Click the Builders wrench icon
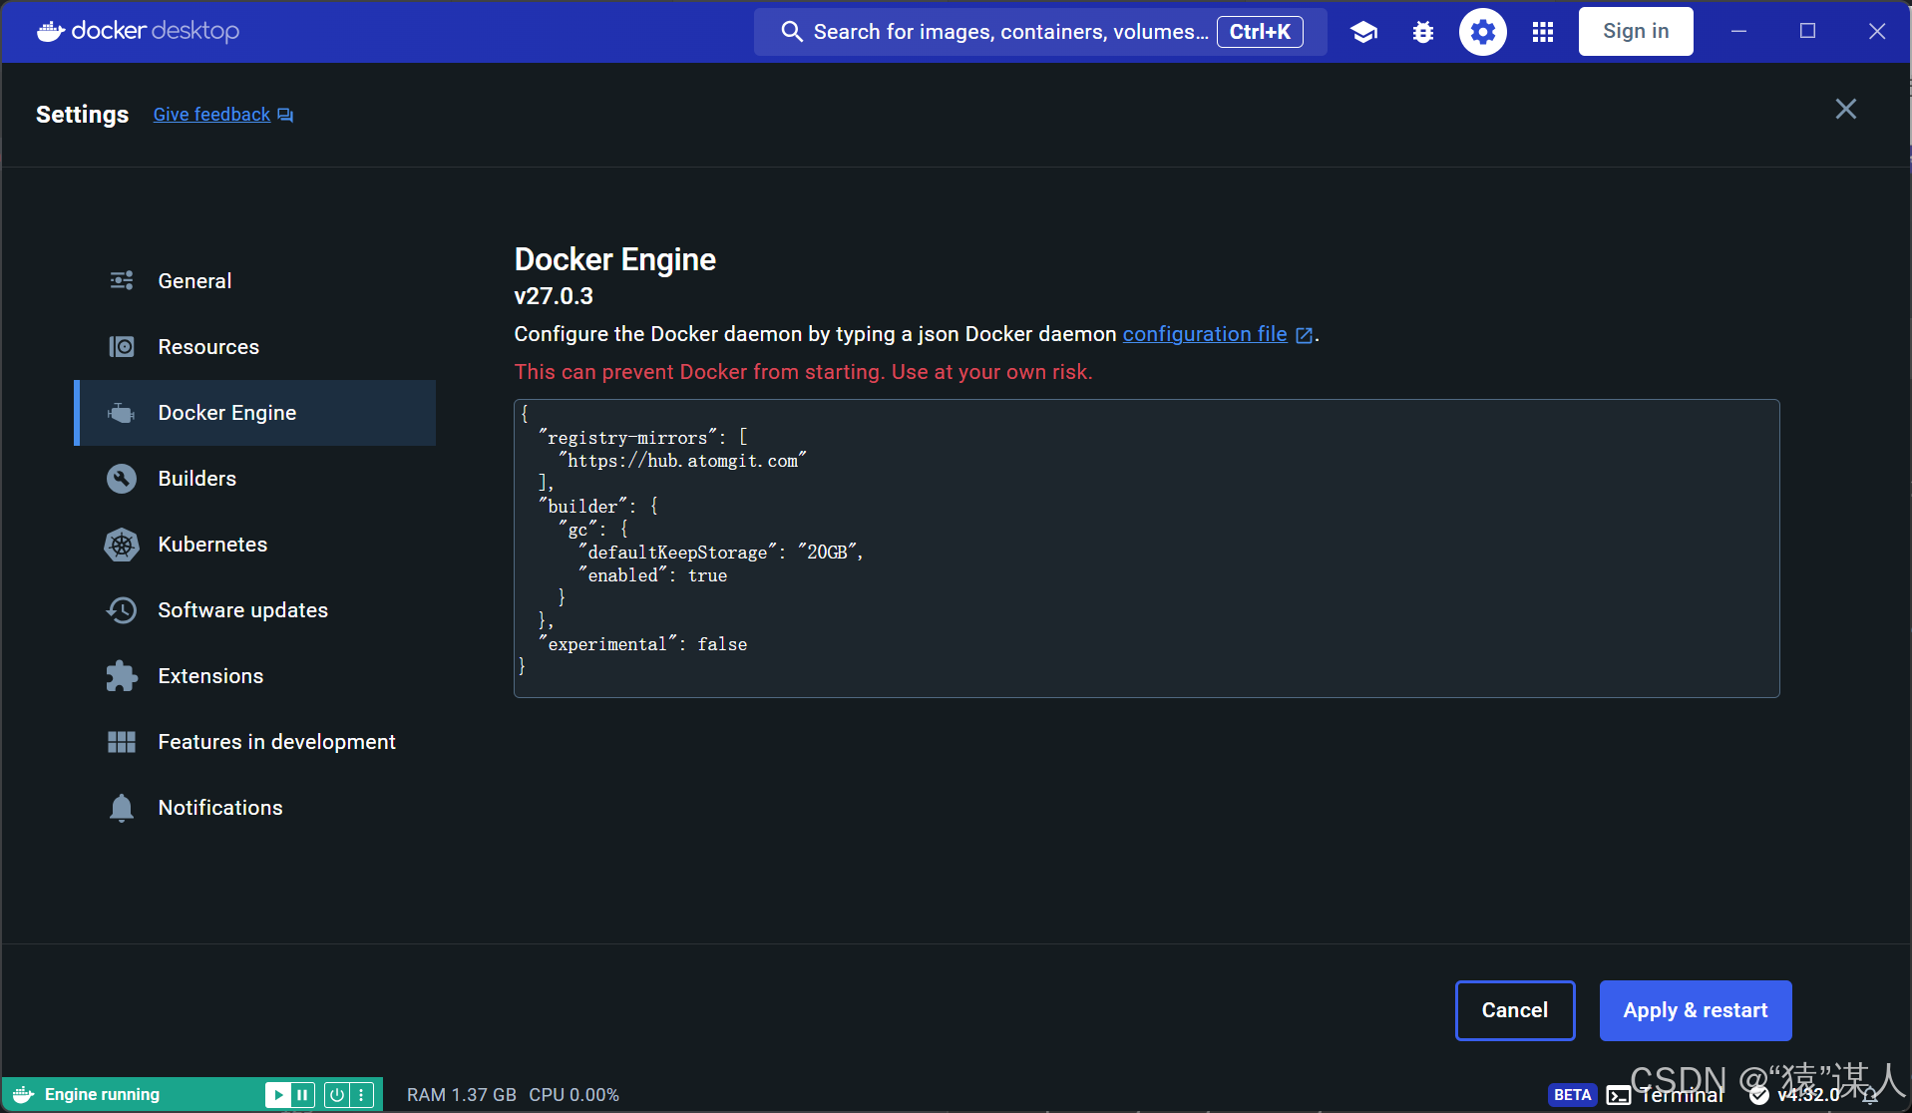Screen dimensions: 1912x1113 (122, 479)
